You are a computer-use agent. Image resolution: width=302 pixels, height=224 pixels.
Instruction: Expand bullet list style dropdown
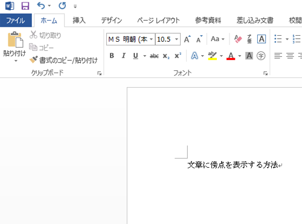(x=288, y=39)
